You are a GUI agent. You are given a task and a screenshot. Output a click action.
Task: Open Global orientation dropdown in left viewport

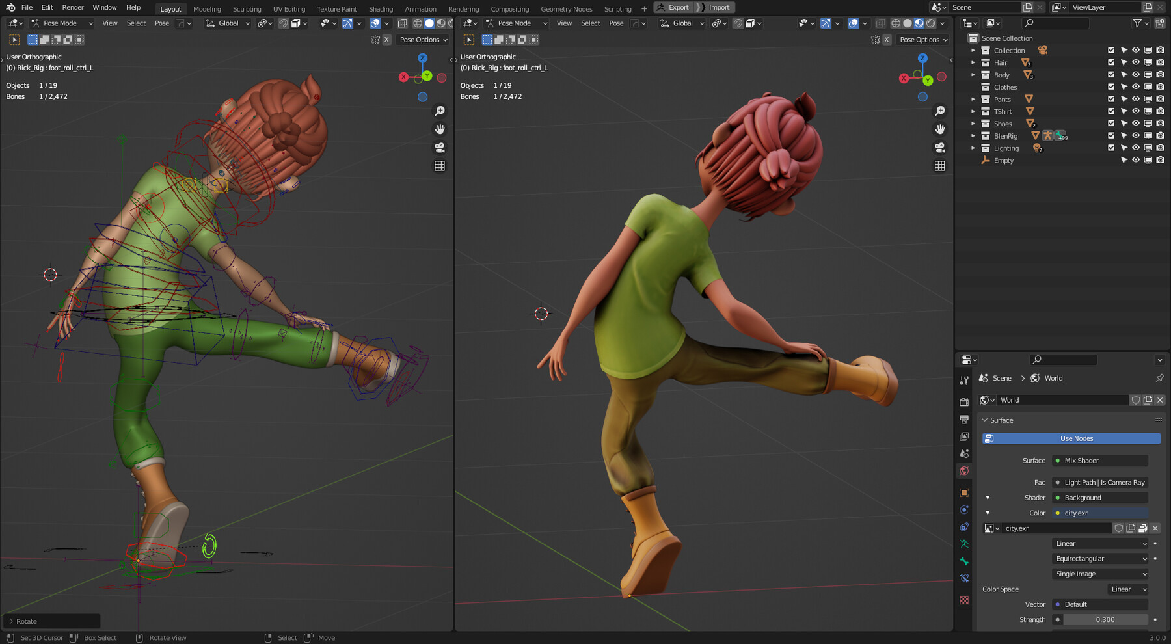pos(228,23)
